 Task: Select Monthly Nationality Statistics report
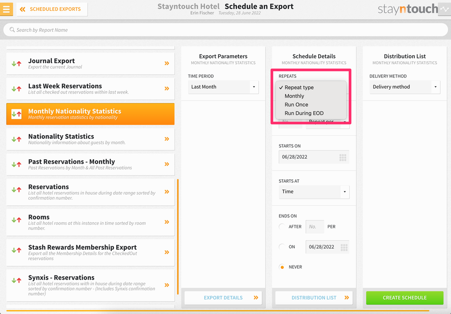pyautogui.click(x=90, y=114)
